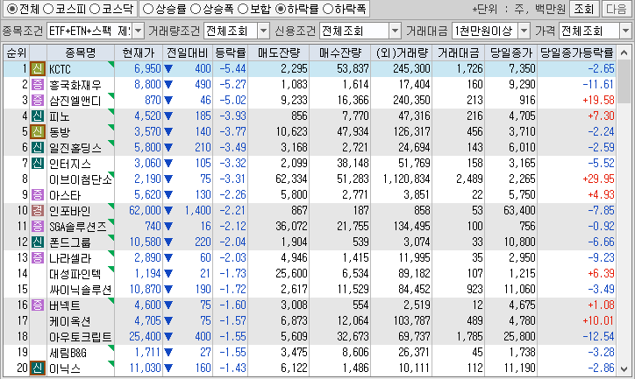Click the 1,120,834 volume value
Viewport: 635px width, 379px height.
(406, 179)
